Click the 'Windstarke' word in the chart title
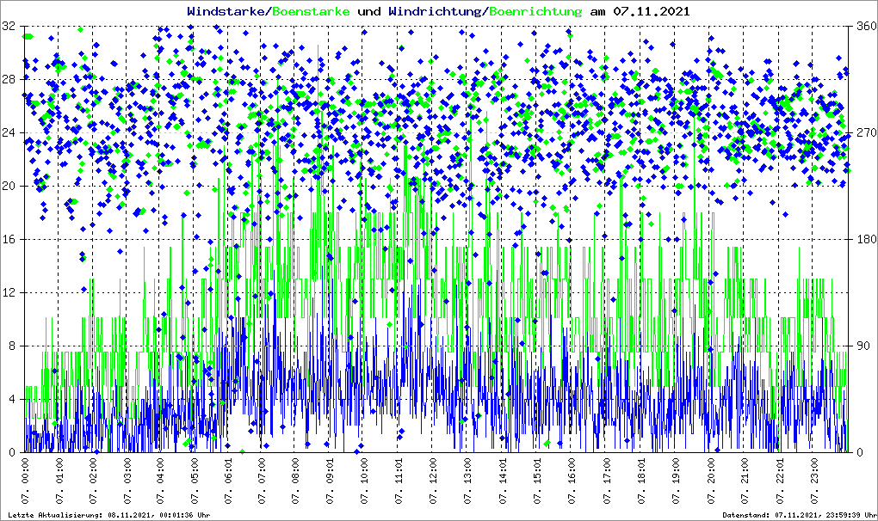Image resolution: width=878 pixels, height=521 pixels. (224, 11)
